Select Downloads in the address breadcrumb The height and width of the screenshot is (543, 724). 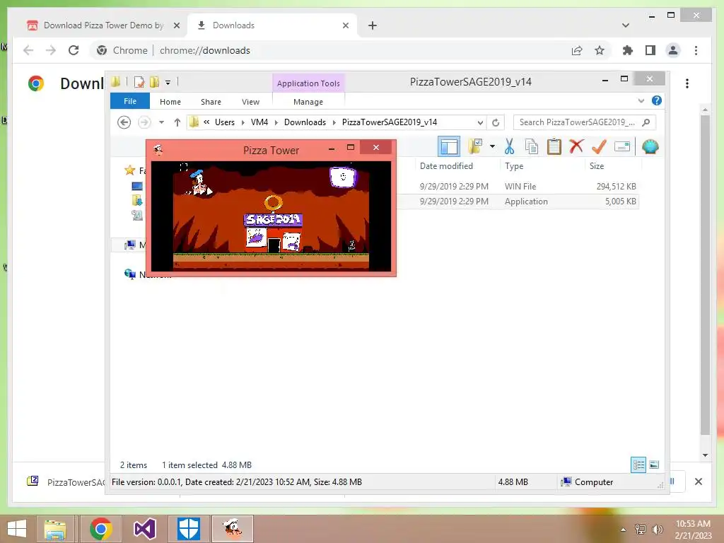pos(305,122)
